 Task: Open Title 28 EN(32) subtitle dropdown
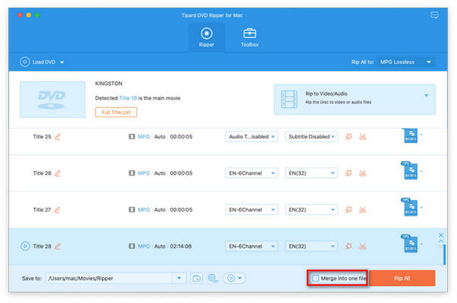coord(311,247)
